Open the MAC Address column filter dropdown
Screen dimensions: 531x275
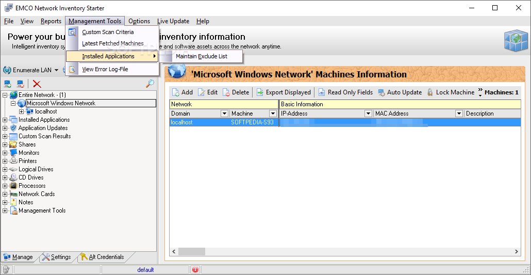(459, 114)
